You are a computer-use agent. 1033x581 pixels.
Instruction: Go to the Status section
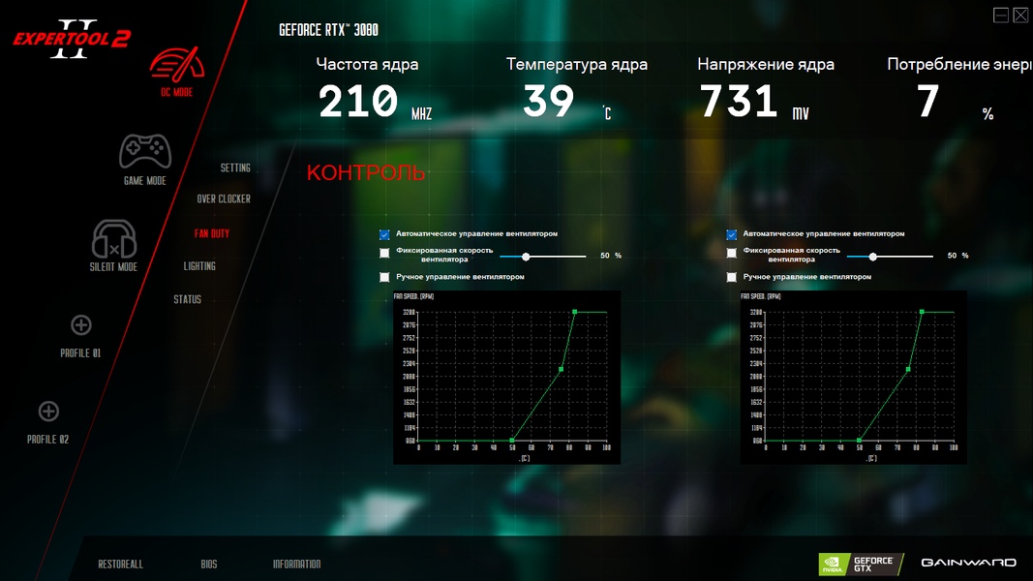(187, 300)
